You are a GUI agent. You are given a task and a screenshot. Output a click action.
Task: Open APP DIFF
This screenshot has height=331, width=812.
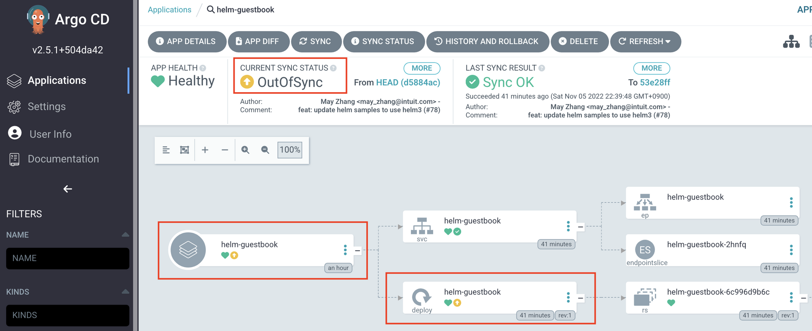[259, 41]
